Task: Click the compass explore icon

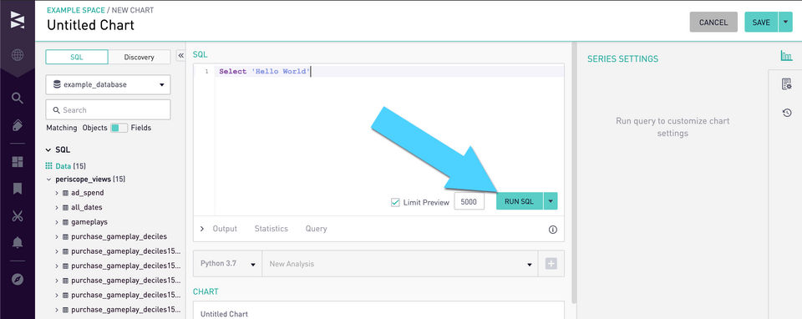Action: (18, 279)
